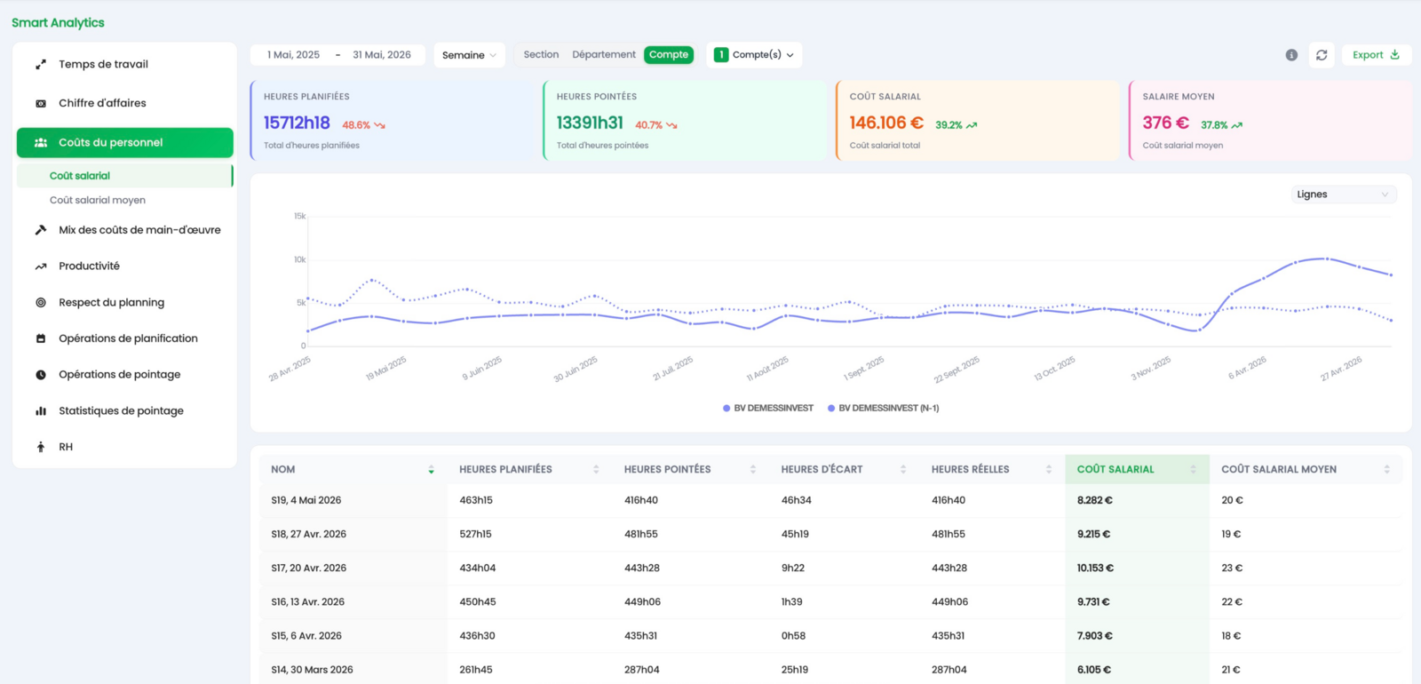Click the RH person icon

41,447
